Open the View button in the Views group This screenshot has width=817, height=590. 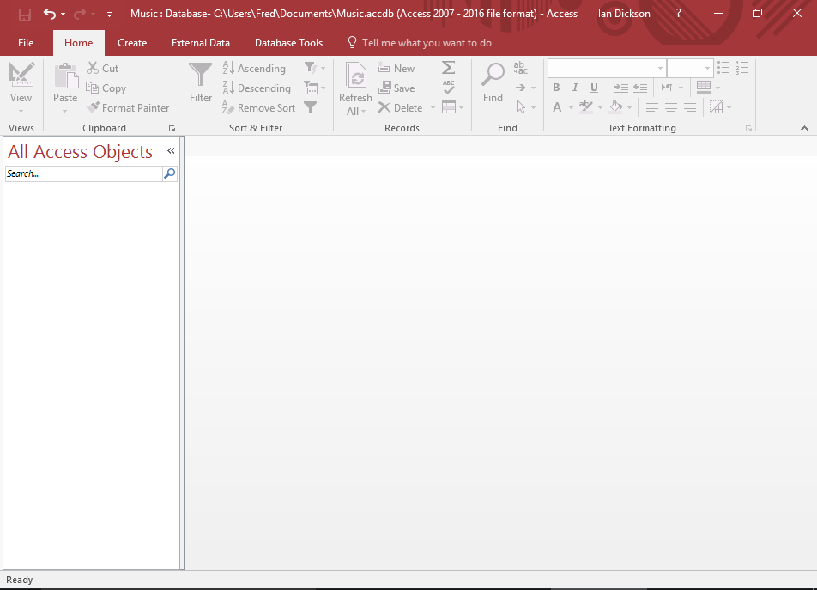click(x=21, y=87)
